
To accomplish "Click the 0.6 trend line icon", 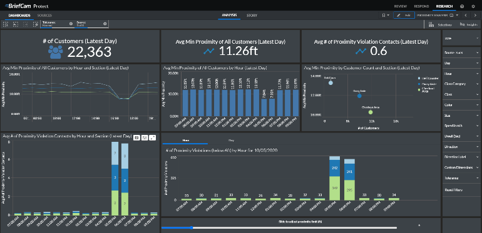I will 361,51.
